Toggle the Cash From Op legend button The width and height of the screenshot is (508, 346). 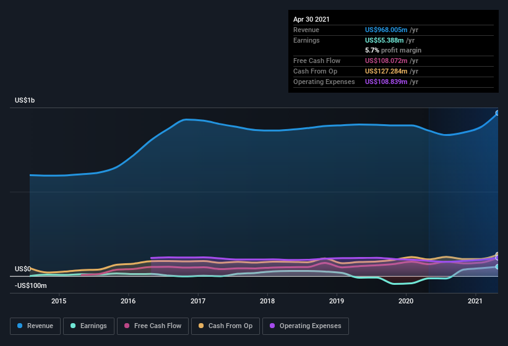click(225, 326)
